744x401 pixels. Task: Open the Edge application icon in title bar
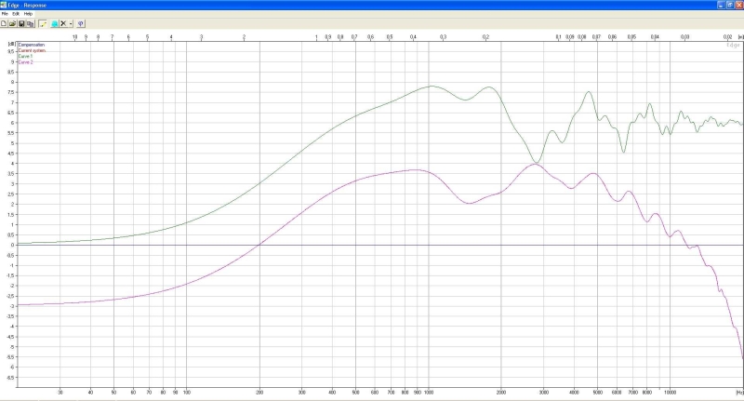(5, 5)
